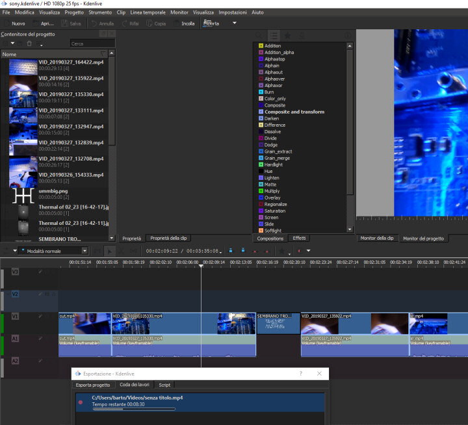The width and height of the screenshot is (468, 425).
Task: Switch to the Proprietà della clip tab
Action: [168, 238]
